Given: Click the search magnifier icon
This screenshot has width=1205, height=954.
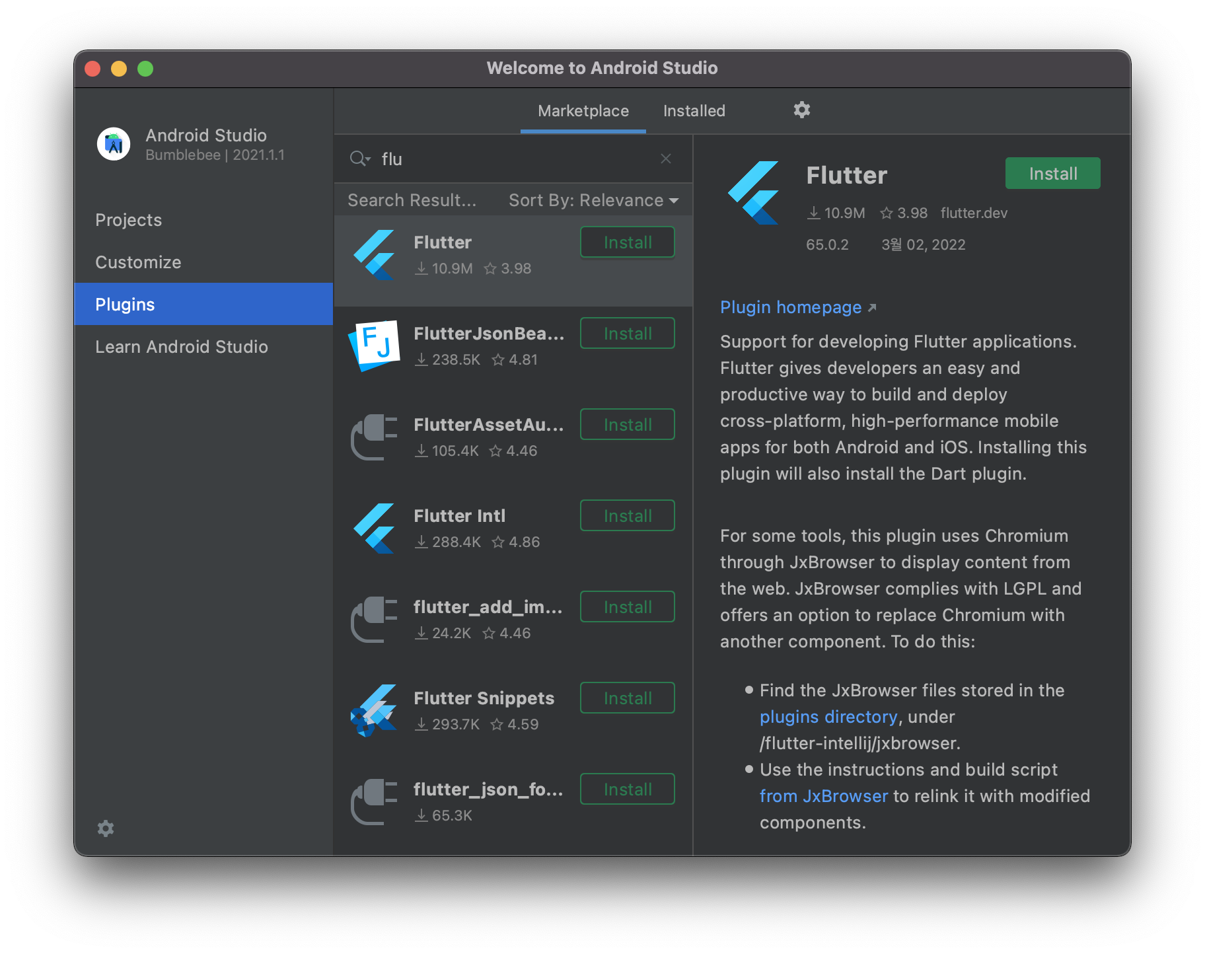Looking at the screenshot, I should point(359,159).
